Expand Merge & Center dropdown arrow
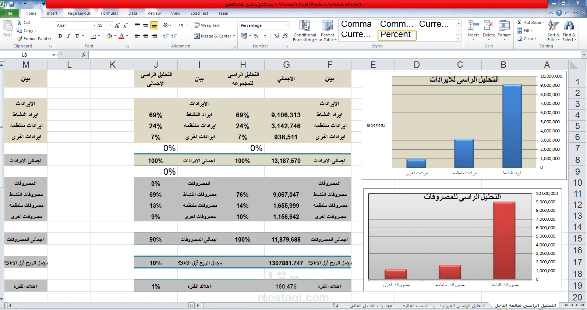 234,36
